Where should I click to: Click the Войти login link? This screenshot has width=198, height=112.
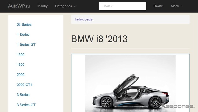(158, 6)
